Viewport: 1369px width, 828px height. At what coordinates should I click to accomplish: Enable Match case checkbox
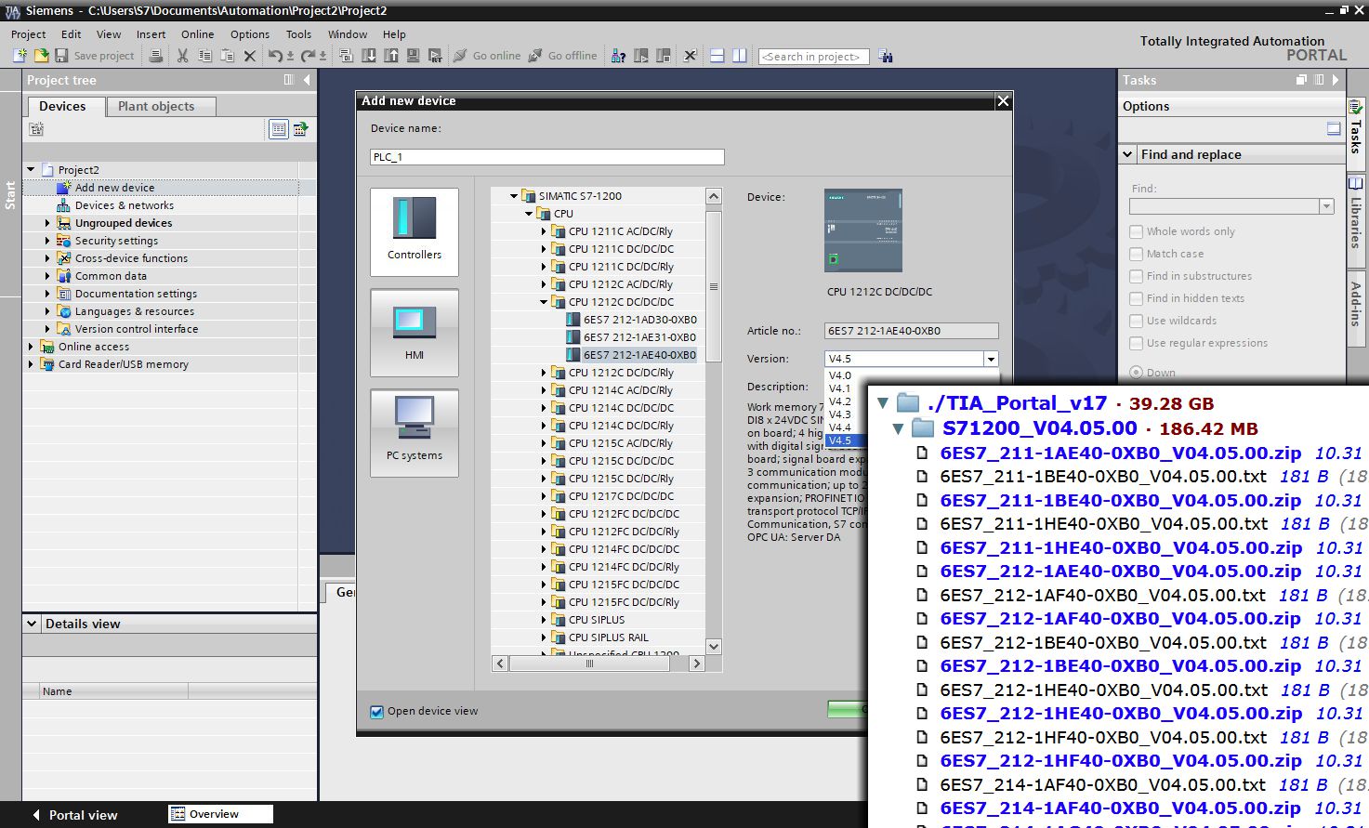[1136, 254]
